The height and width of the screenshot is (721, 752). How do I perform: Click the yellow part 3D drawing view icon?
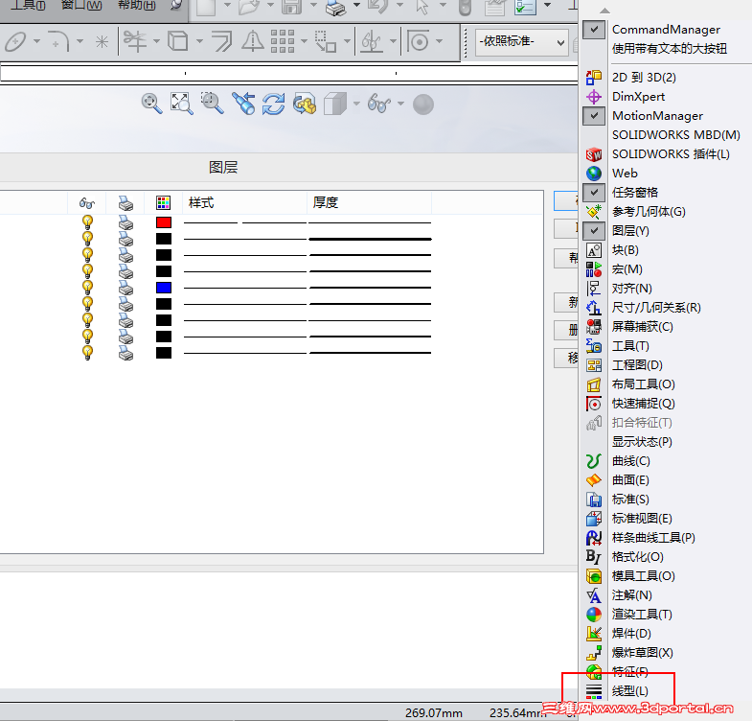(305, 104)
